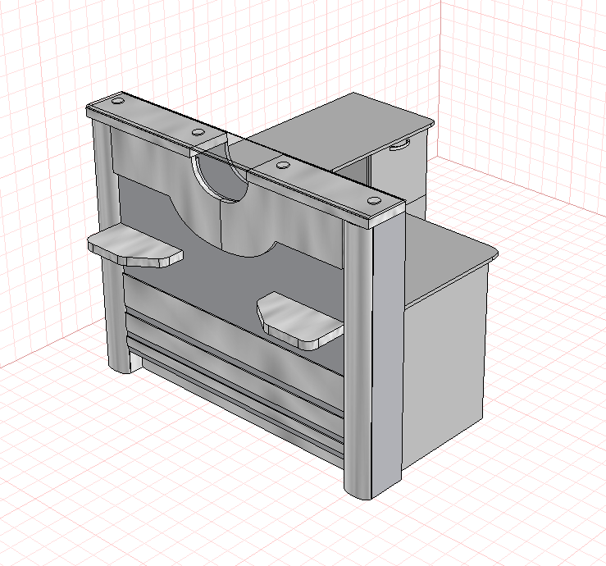This screenshot has width=606, height=566.
Task: Select the leftmost hole on the top rail
Action: tap(117, 101)
